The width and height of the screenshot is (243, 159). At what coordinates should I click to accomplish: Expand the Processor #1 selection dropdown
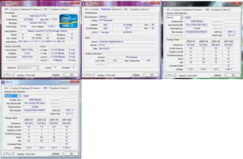click(x=37, y=68)
